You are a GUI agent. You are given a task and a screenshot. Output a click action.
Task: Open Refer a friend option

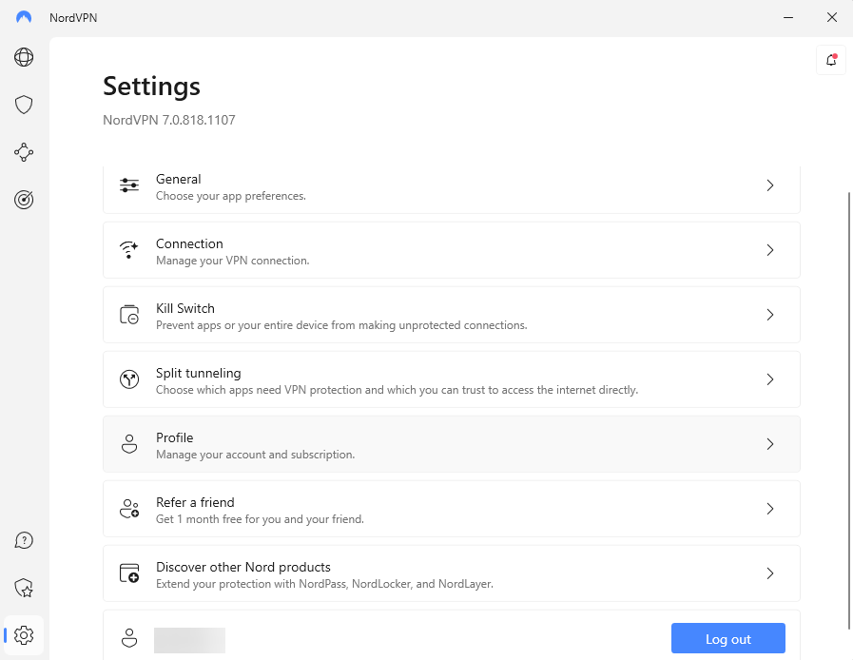coord(451,510)
